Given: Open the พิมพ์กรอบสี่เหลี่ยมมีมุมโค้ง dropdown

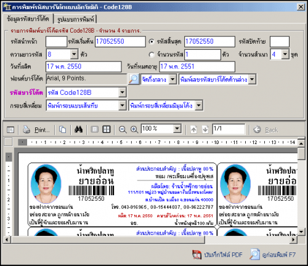Looking at the screenshot, I should click(199, 106).
